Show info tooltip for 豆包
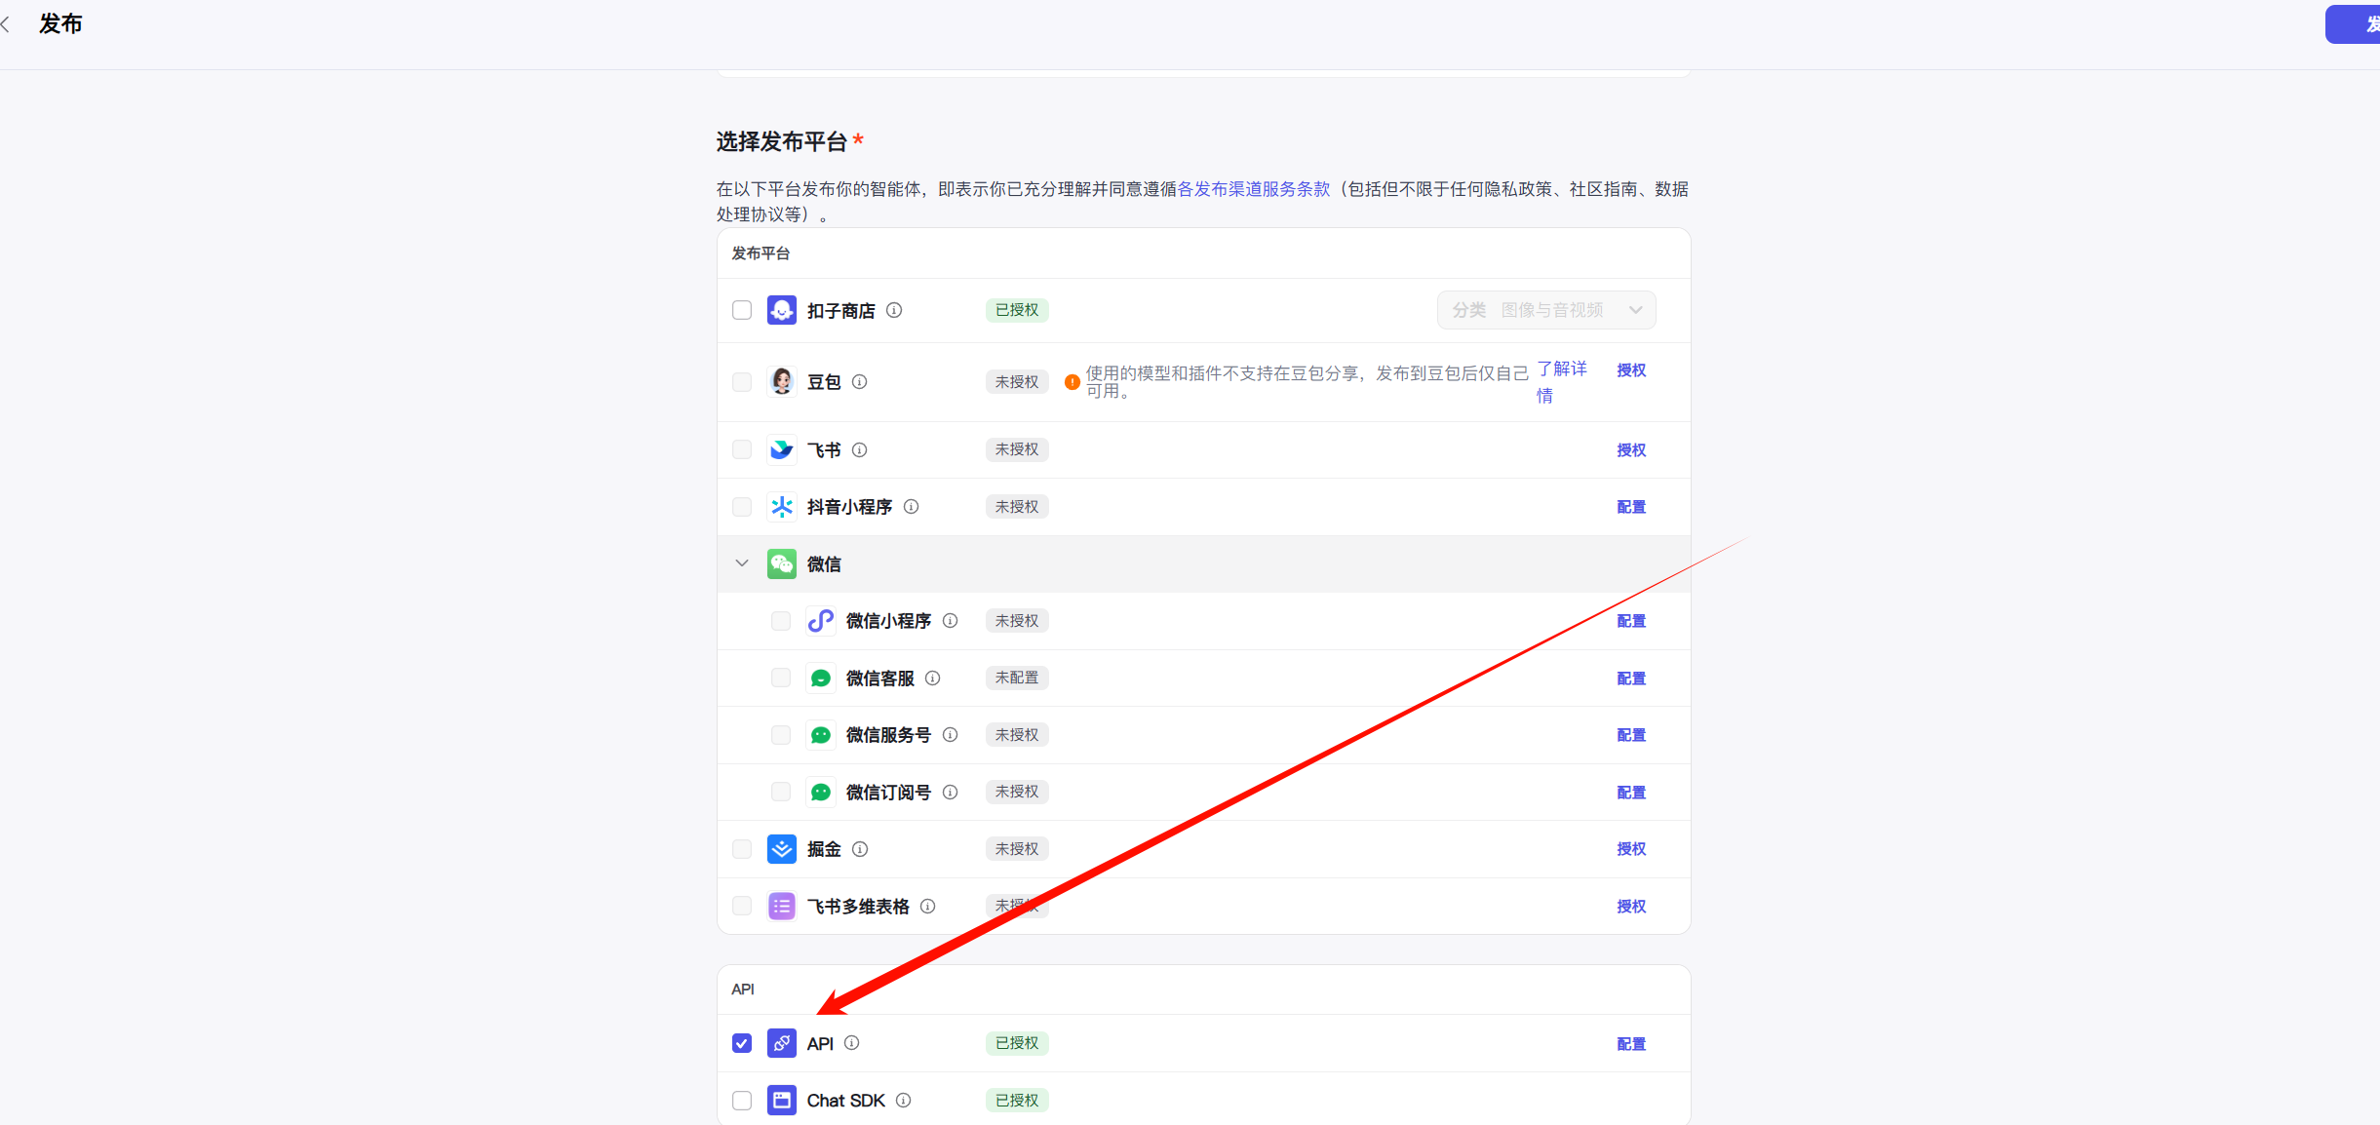The height and width of the screenshot is (1125, 2380). [x=859, y=382]
